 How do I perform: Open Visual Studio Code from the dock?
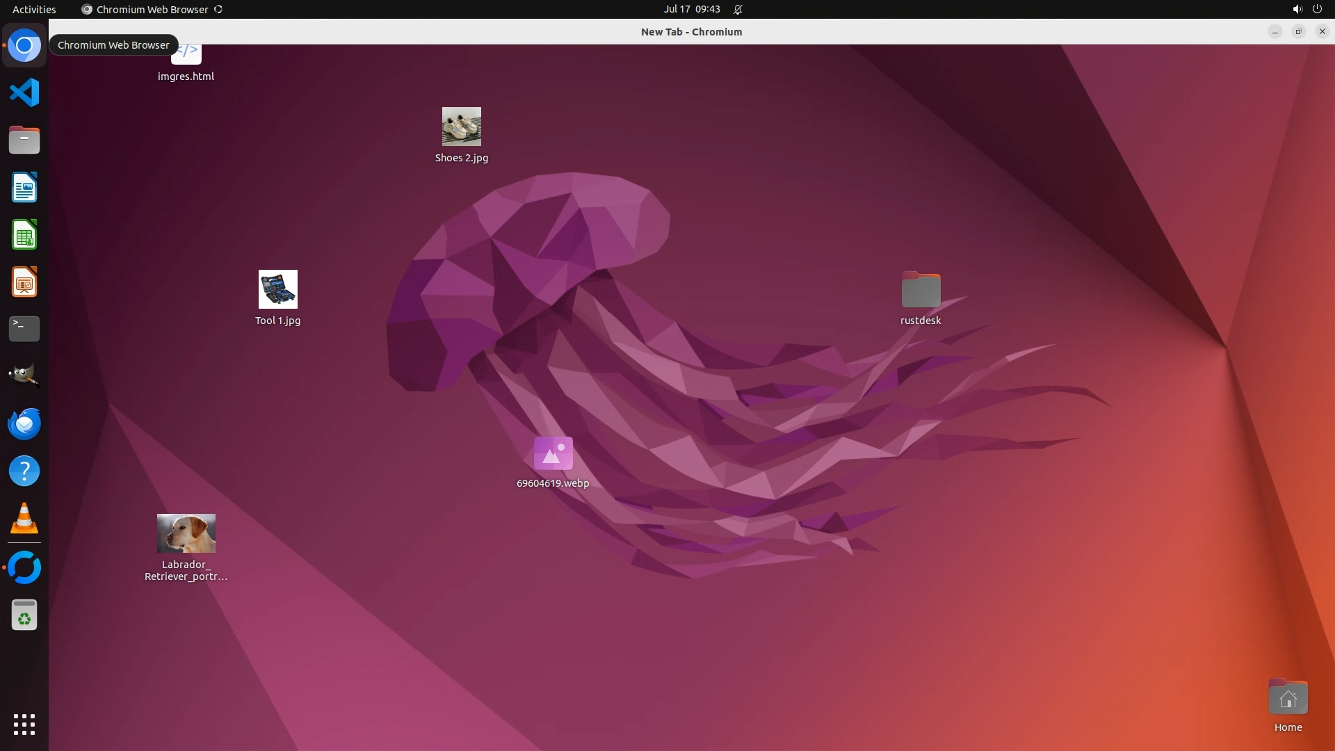coord(24,92)
